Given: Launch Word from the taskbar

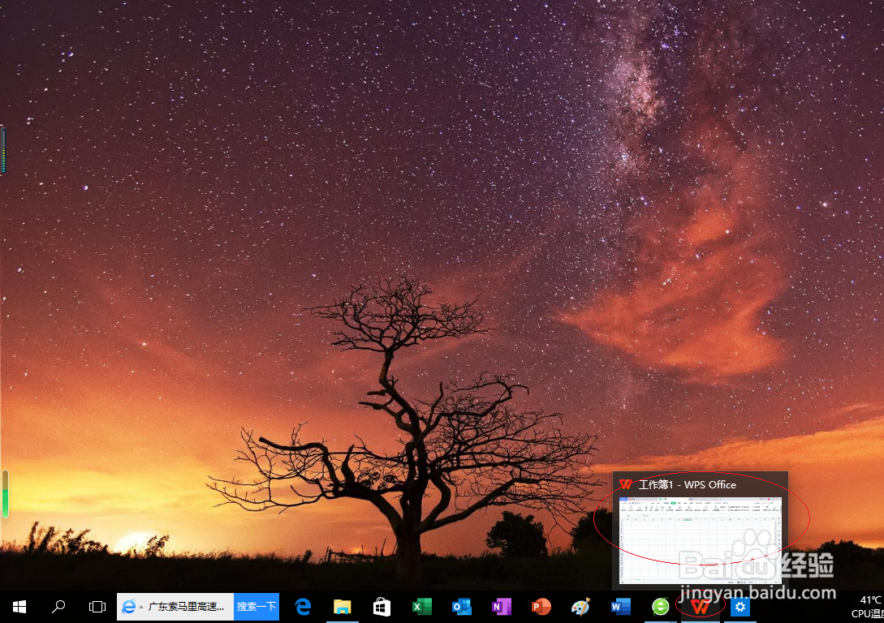Looking at the screenshot, I should point(620,607).
